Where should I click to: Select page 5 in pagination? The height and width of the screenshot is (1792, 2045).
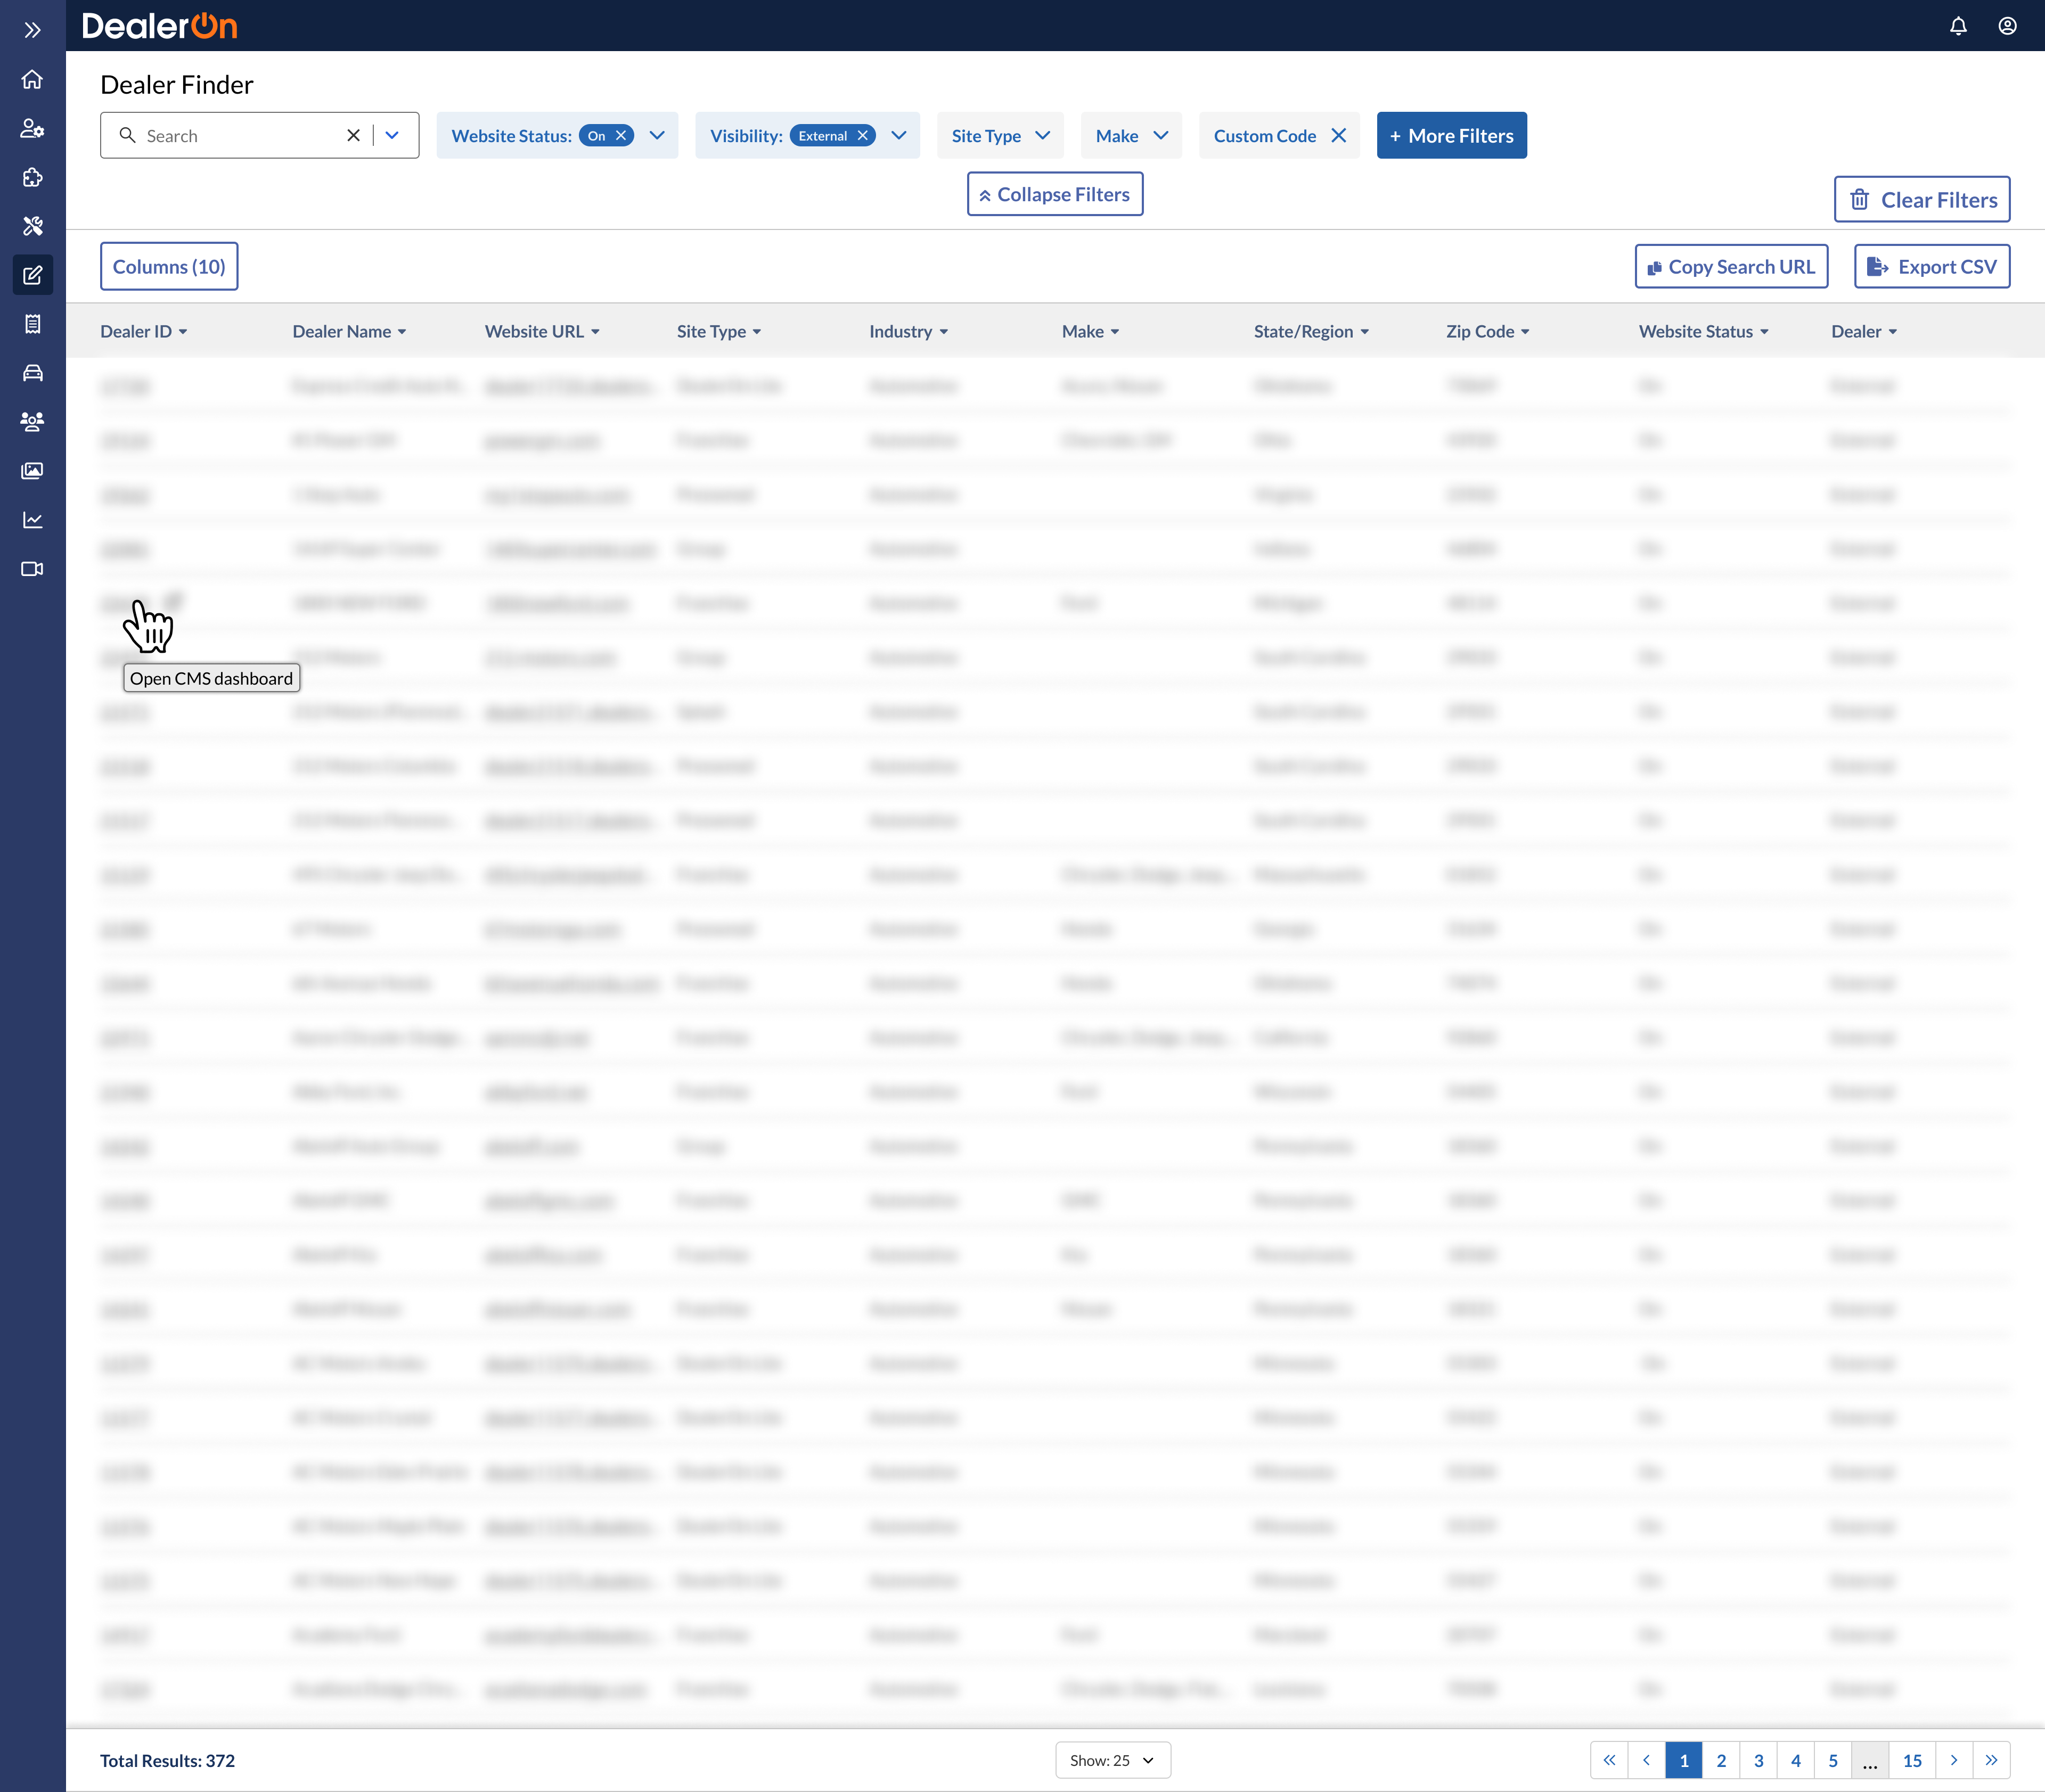[x=1833, y=1760]
